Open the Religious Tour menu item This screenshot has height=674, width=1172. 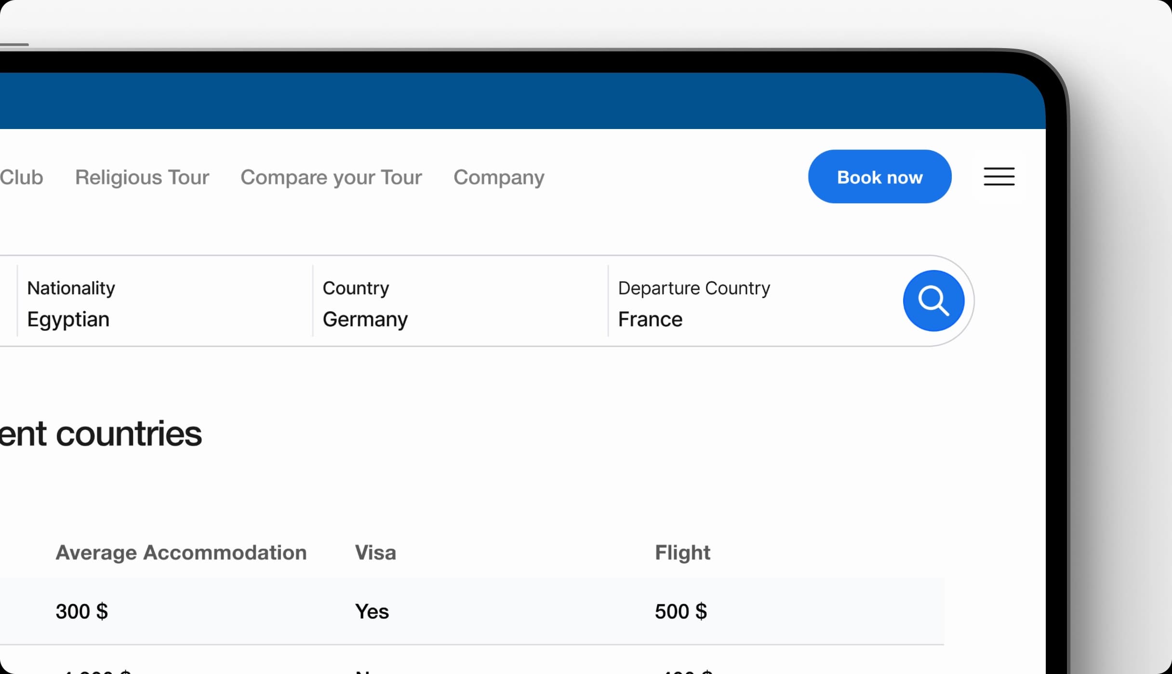(142, 177)
